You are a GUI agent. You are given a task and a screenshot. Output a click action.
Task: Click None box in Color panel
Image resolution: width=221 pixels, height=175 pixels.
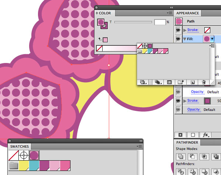pos(99,48)
